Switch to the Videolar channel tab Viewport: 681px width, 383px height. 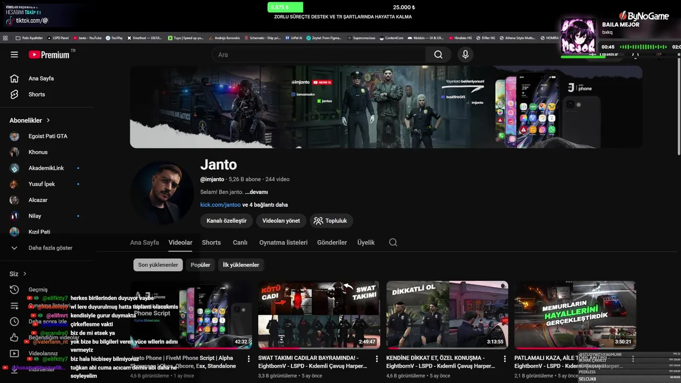180,243
